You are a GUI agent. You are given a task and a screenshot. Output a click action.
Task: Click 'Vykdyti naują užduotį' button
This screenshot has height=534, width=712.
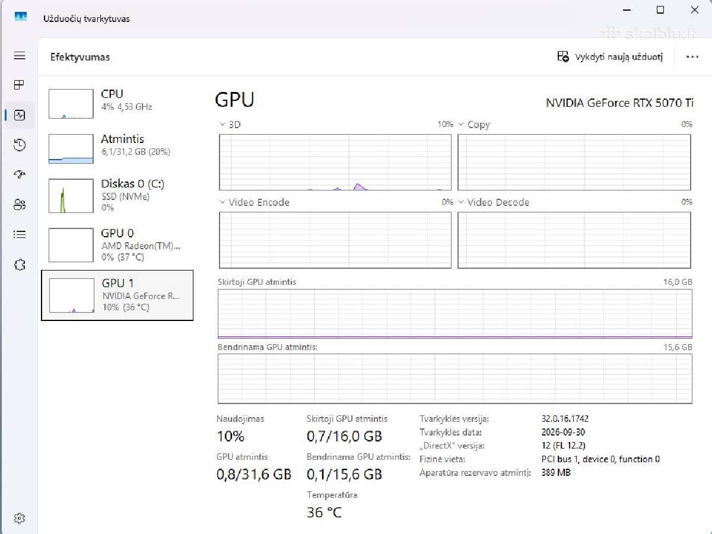tap(609, 57)
